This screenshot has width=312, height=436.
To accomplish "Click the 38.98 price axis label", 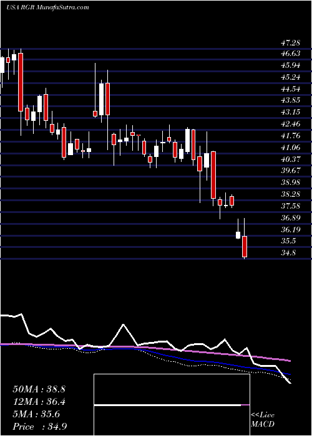I will (x=290, y=182).
